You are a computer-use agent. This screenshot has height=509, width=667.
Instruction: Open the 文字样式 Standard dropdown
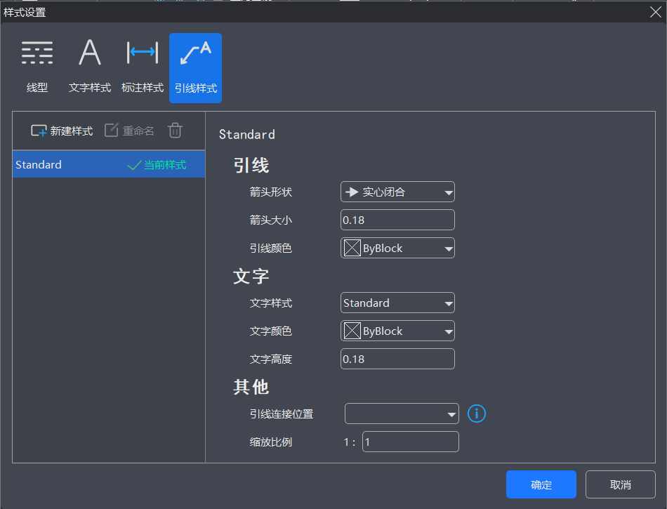397,303
